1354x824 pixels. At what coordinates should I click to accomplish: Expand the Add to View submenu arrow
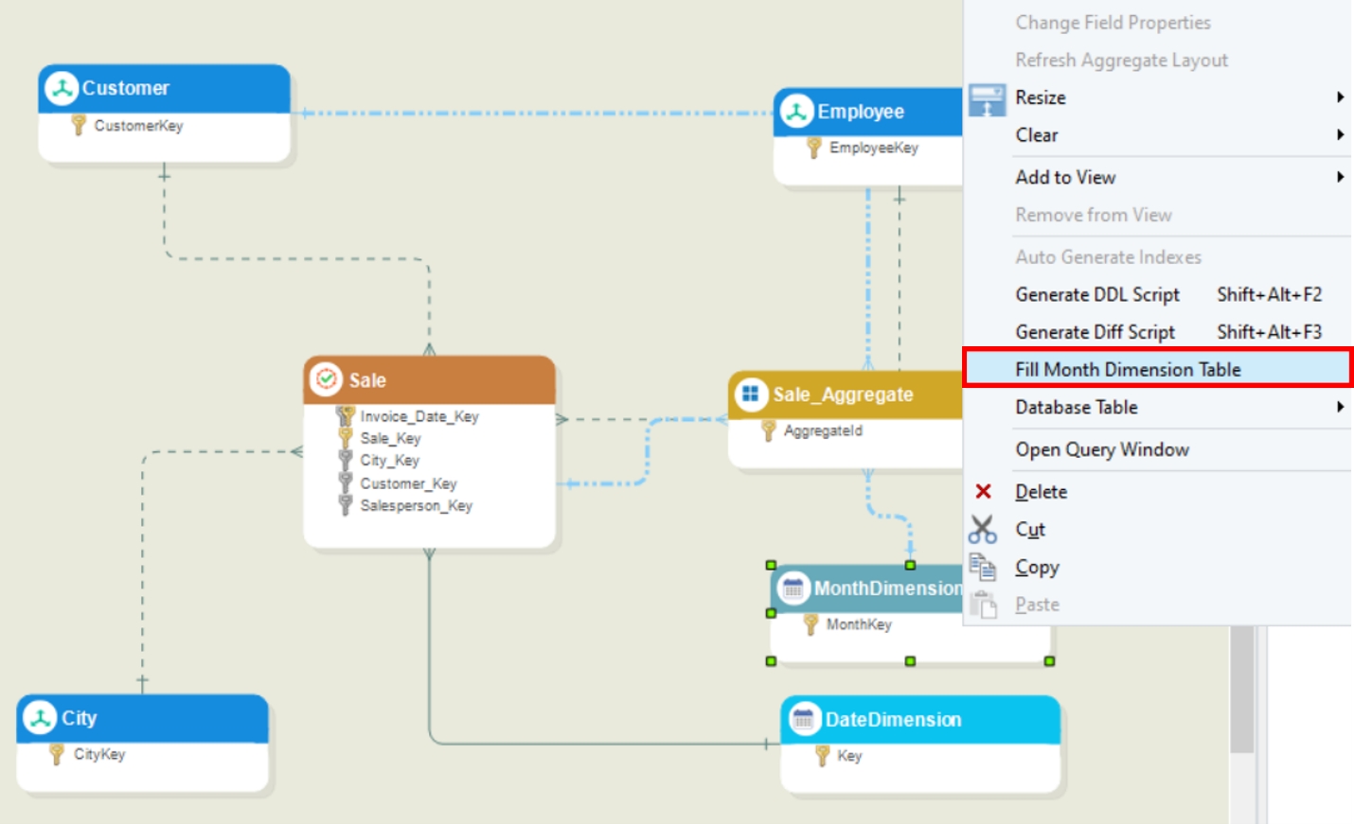1340,177
